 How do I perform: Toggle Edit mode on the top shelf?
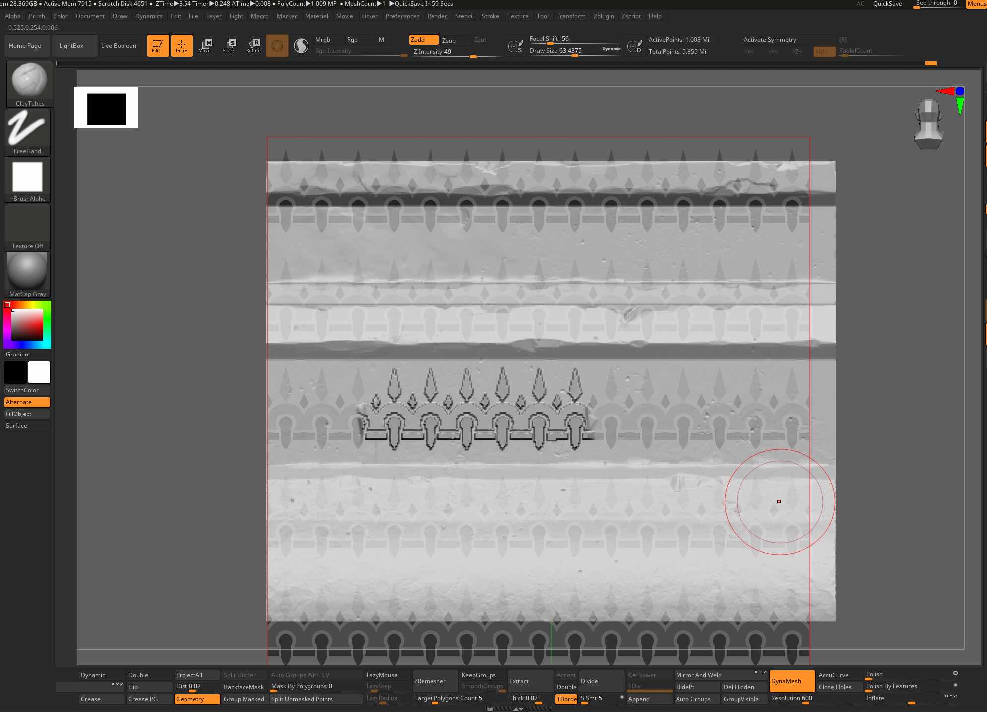[x=158, y=46]
